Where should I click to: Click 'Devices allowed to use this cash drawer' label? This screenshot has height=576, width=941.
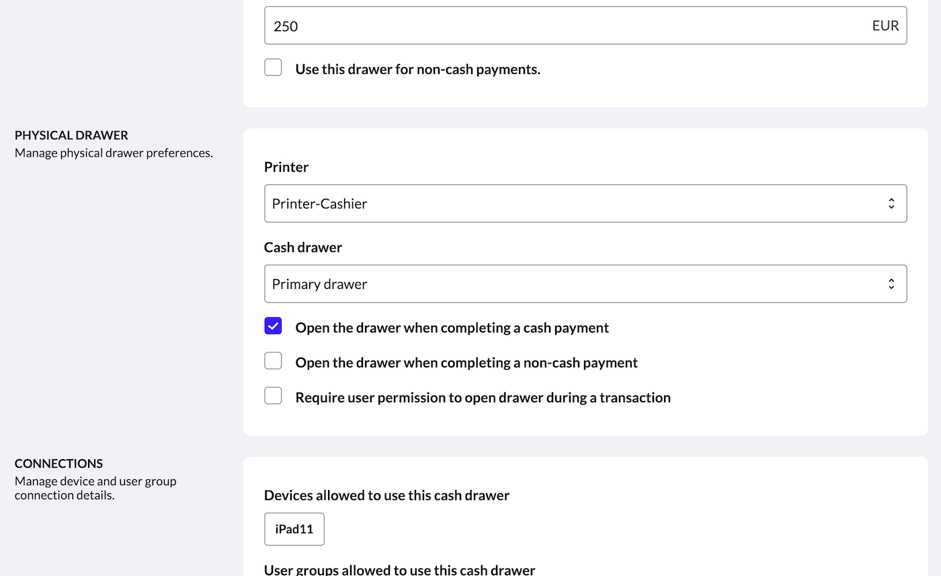coord(386,495)
